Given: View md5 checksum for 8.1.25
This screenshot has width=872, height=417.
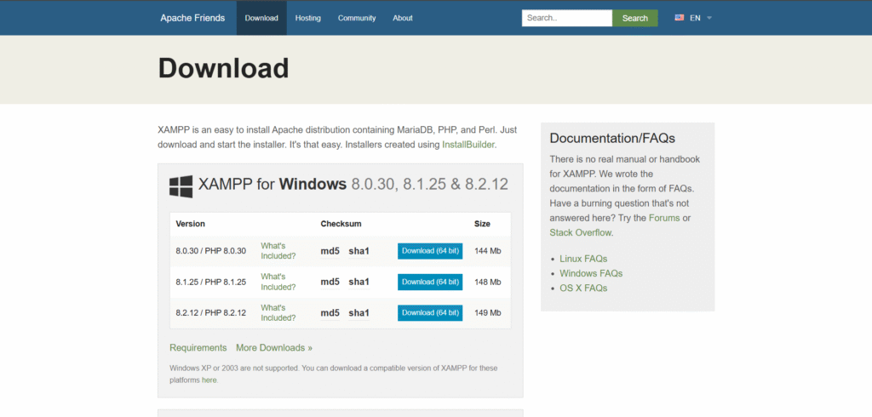Looking at the screenshot, I should click(330, 282).
